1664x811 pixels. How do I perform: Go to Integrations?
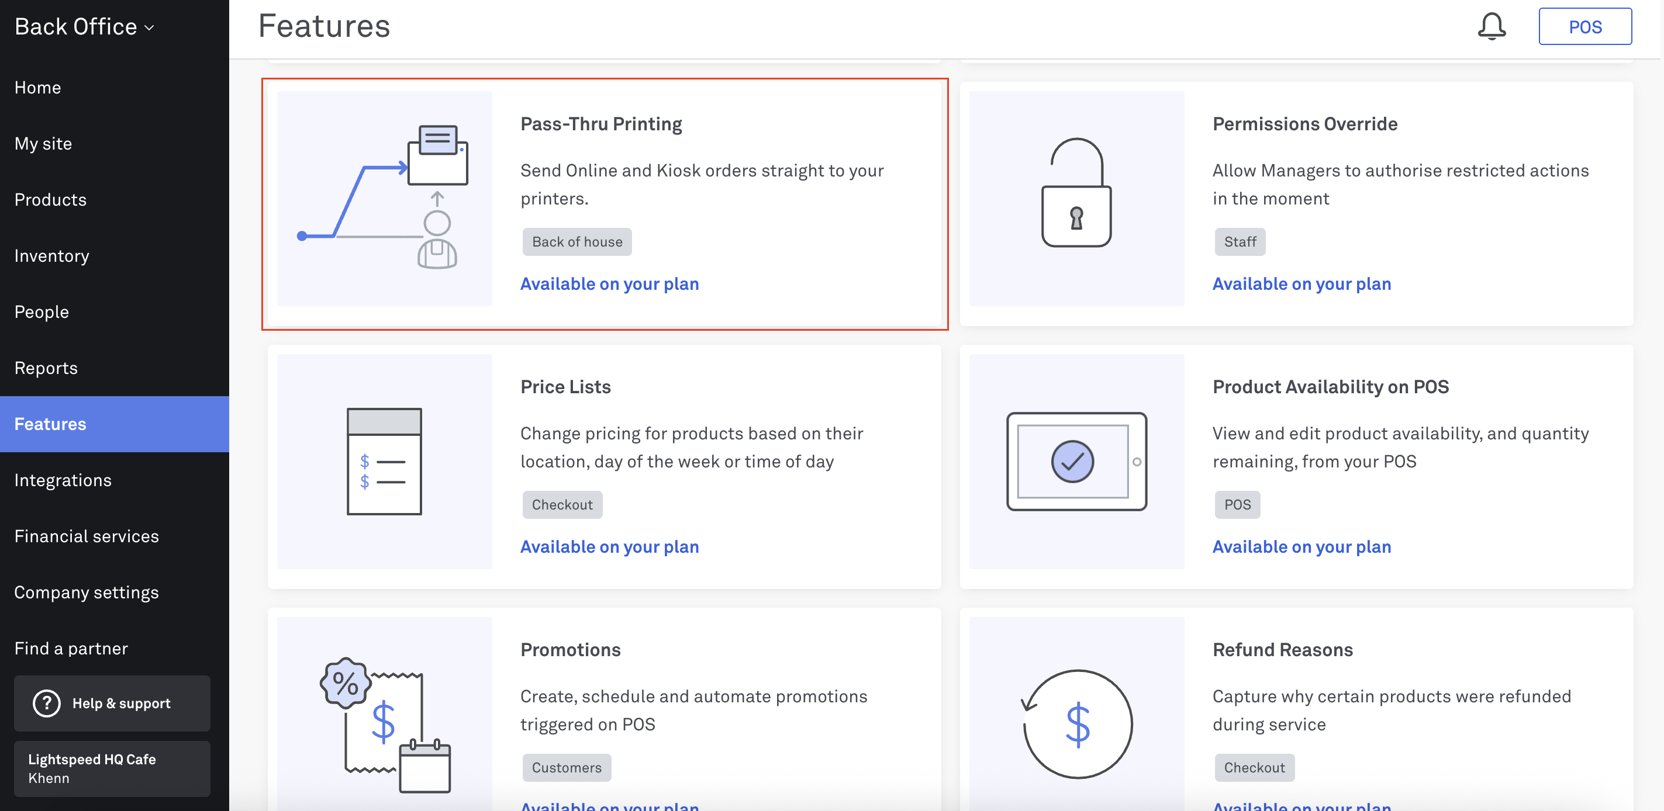pyautogui.click(x=115, y=480)
